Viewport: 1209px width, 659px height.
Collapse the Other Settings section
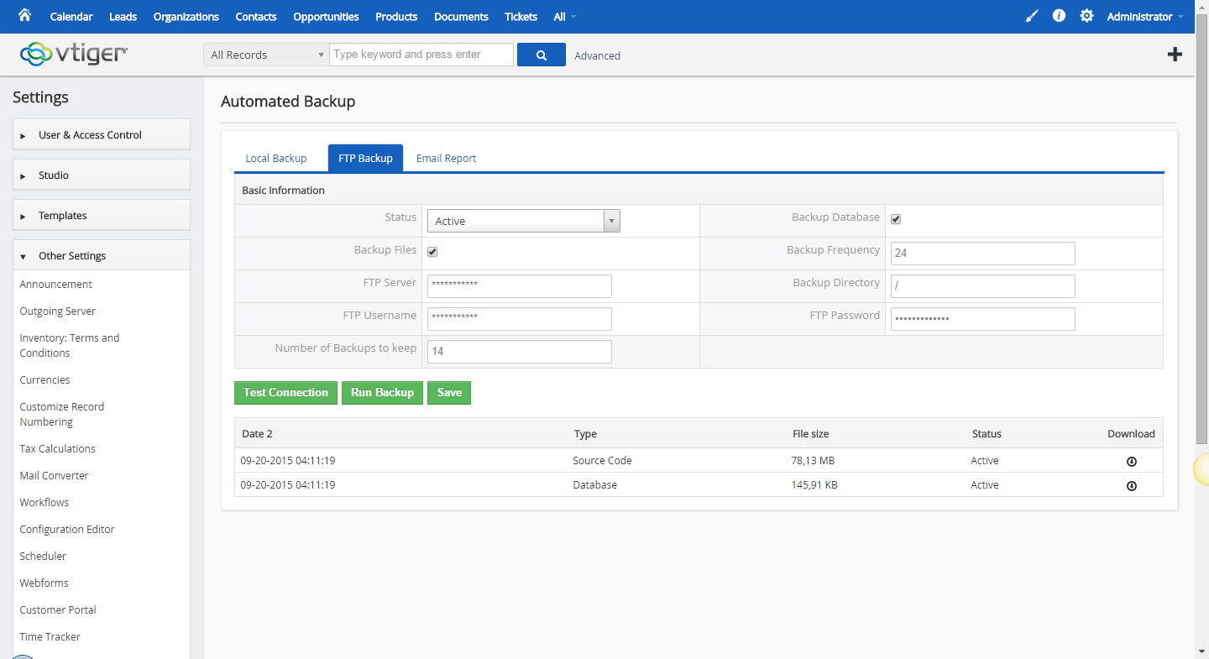click(102, 255)
